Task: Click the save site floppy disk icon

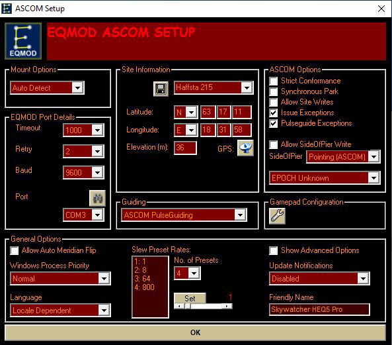Action: click(161, 88)
